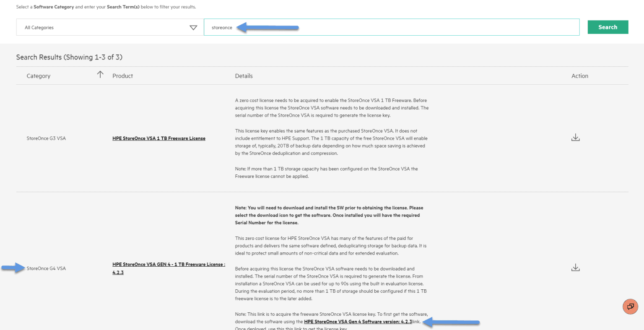
Task: Click the green Search button
Action: point(608,27)
